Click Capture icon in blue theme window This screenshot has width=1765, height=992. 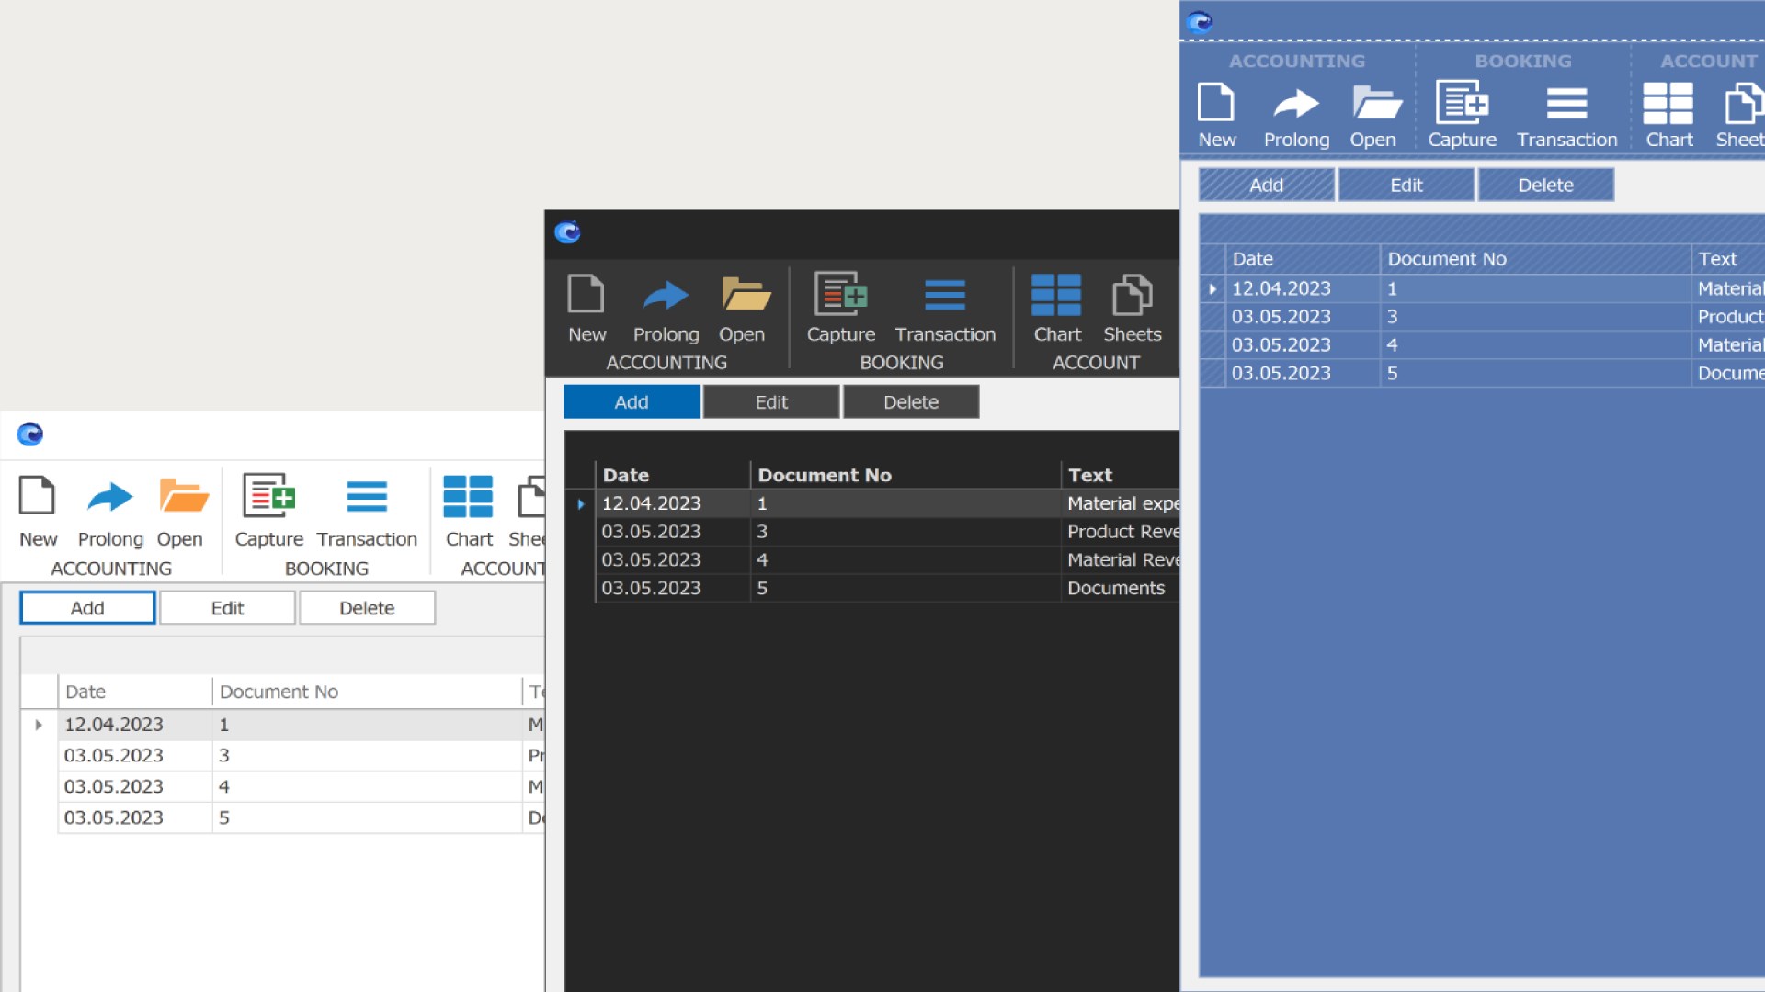(x=1462, y=102)
